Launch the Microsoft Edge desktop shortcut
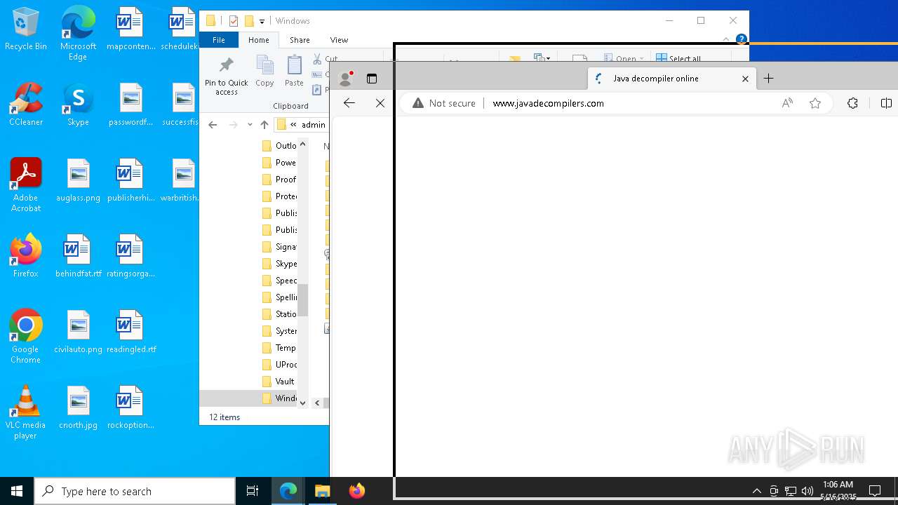Viewport: 898px width, 505px height. 78,34
